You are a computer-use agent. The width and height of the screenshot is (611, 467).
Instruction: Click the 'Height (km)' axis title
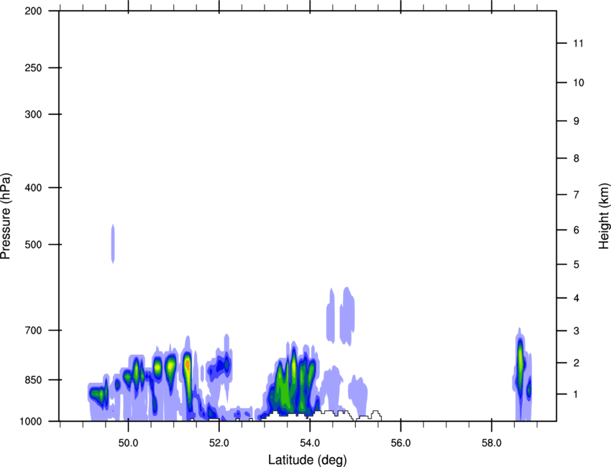pos(604,216)
